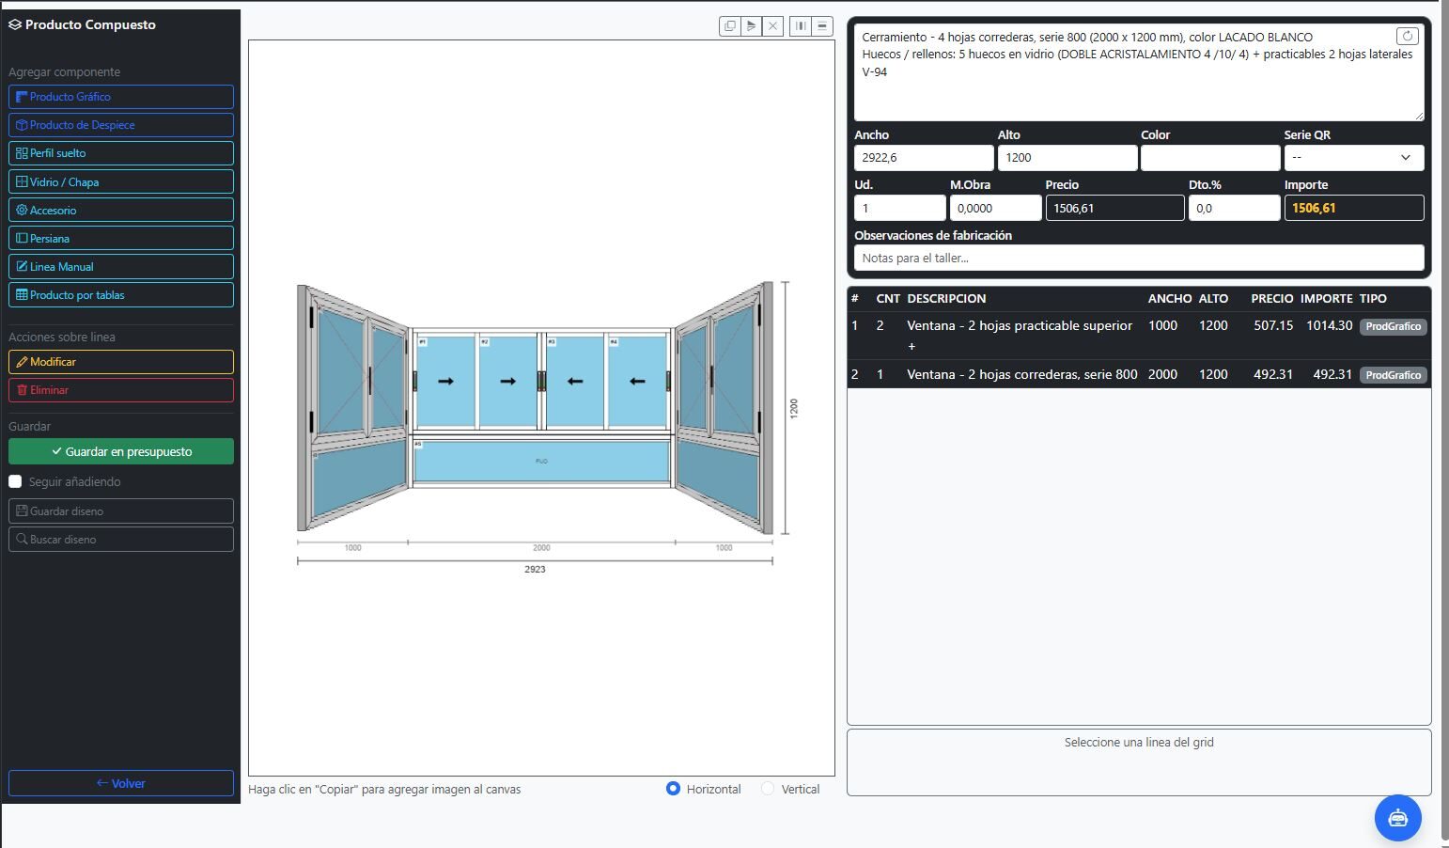Open the Serie QR dropdown

click(1353, 157)
